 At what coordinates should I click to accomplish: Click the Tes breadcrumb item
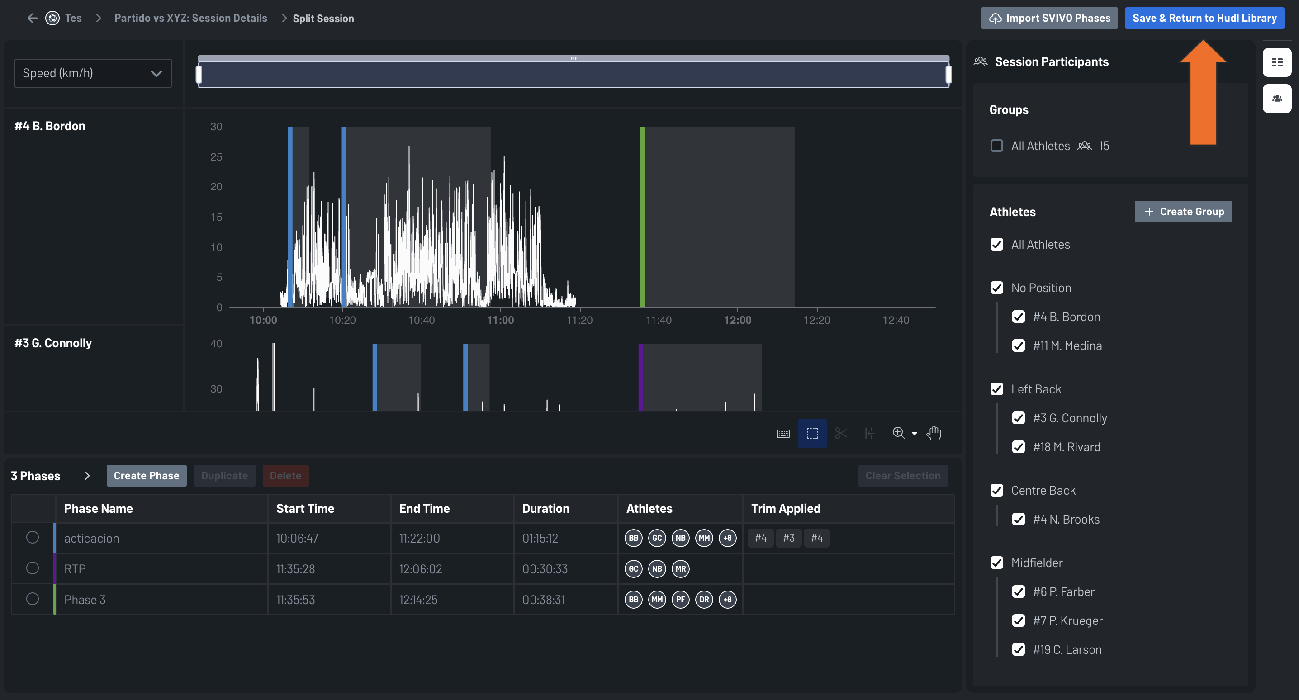[x=73, y=18]
